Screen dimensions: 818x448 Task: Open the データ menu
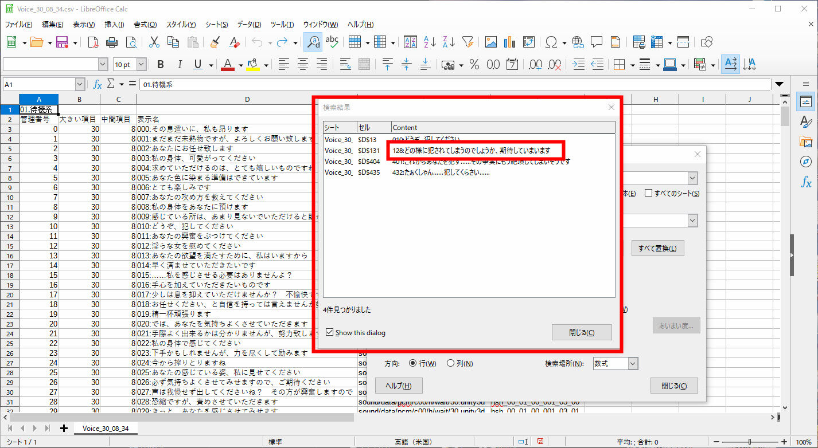248,24
